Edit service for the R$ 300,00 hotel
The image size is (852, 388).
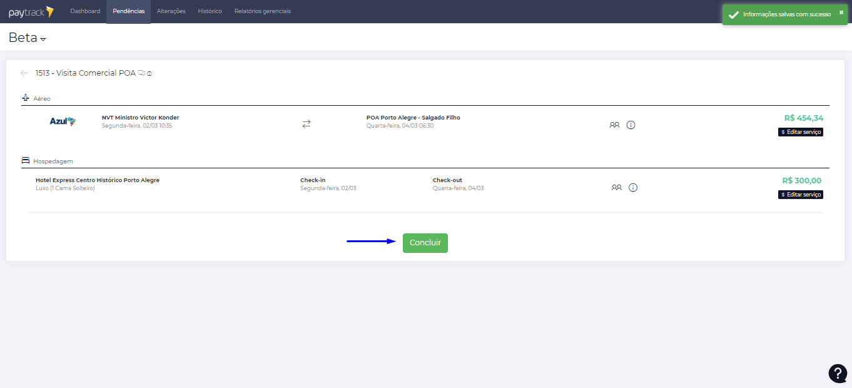tap(801, 195)
